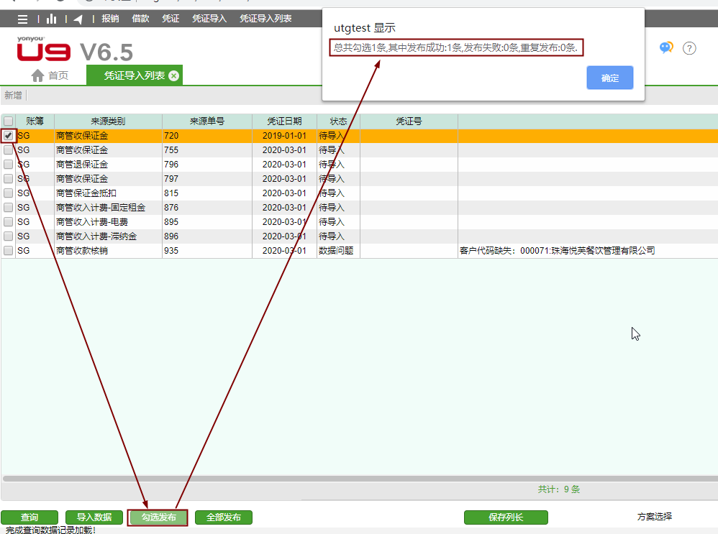Close the 凭证导入列表 tab
The image size is (718, 534).
pyautogui.click(x=173, y=75)
